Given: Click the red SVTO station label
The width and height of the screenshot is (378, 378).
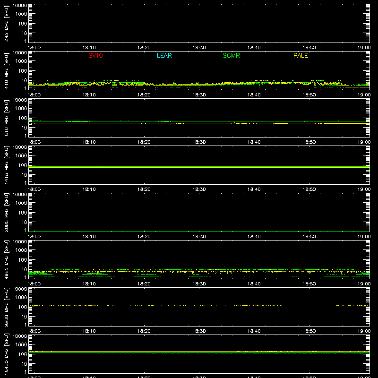Looking at the screenshot, I should (96, 55).
